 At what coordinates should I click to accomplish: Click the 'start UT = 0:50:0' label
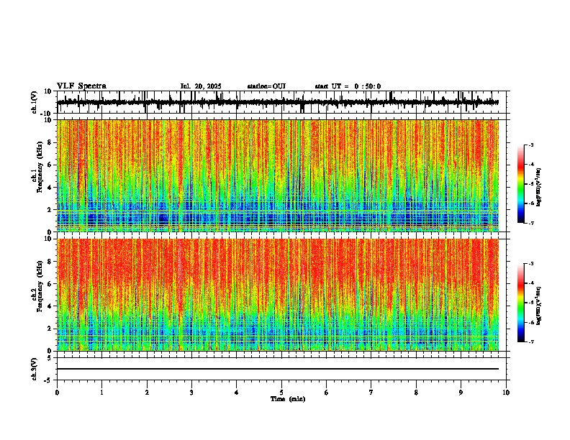(x=348, y=86)
